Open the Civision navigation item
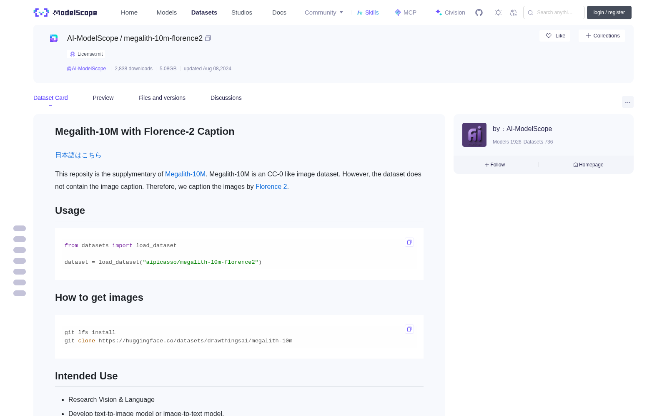This screenshot has height=416, width=667. (450, 12)
